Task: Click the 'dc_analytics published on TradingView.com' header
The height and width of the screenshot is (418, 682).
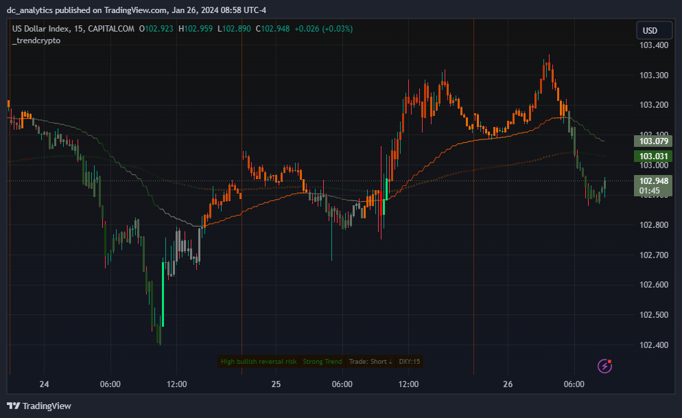Action: pyautogui.click(x=136, y=10)
